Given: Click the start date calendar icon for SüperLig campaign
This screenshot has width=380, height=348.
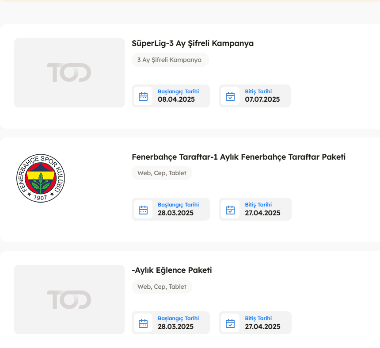Looking at the screenshot, I should (143, 96).
